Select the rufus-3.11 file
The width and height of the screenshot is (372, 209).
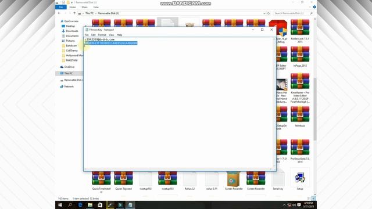(212, 181)
